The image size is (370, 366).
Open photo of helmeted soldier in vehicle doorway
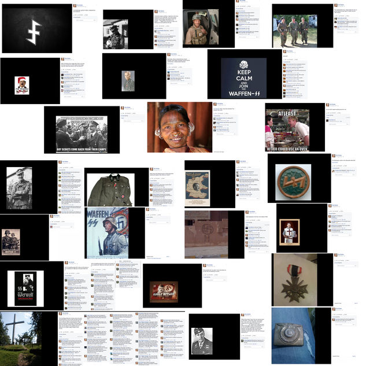coord(201,27)
